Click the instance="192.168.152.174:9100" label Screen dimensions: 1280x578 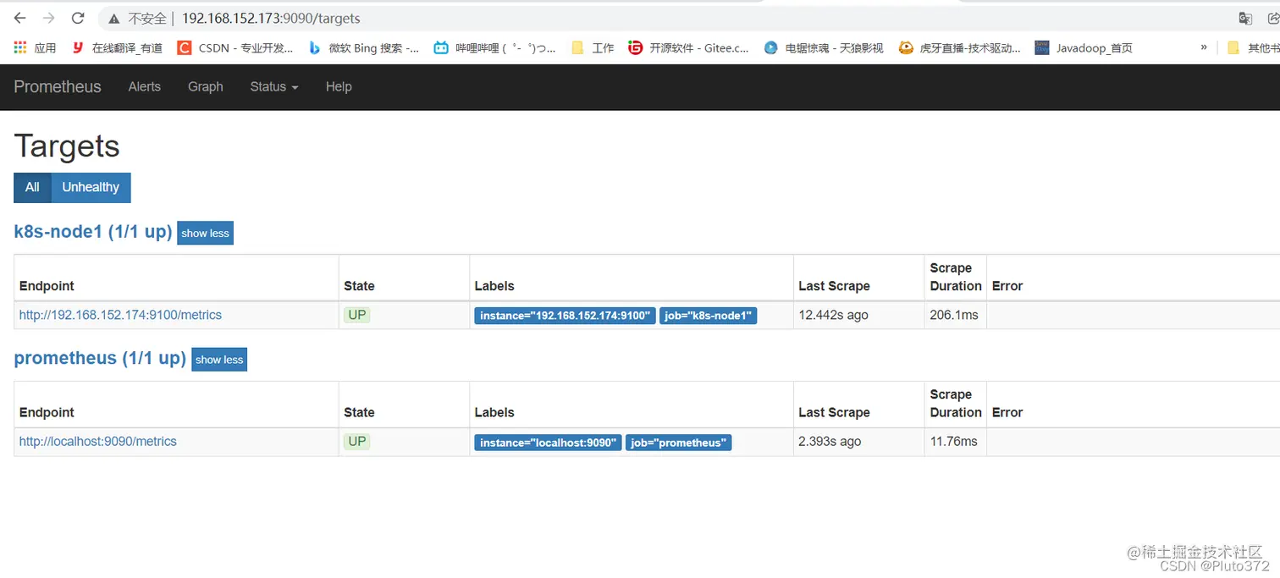coord(565,316)
